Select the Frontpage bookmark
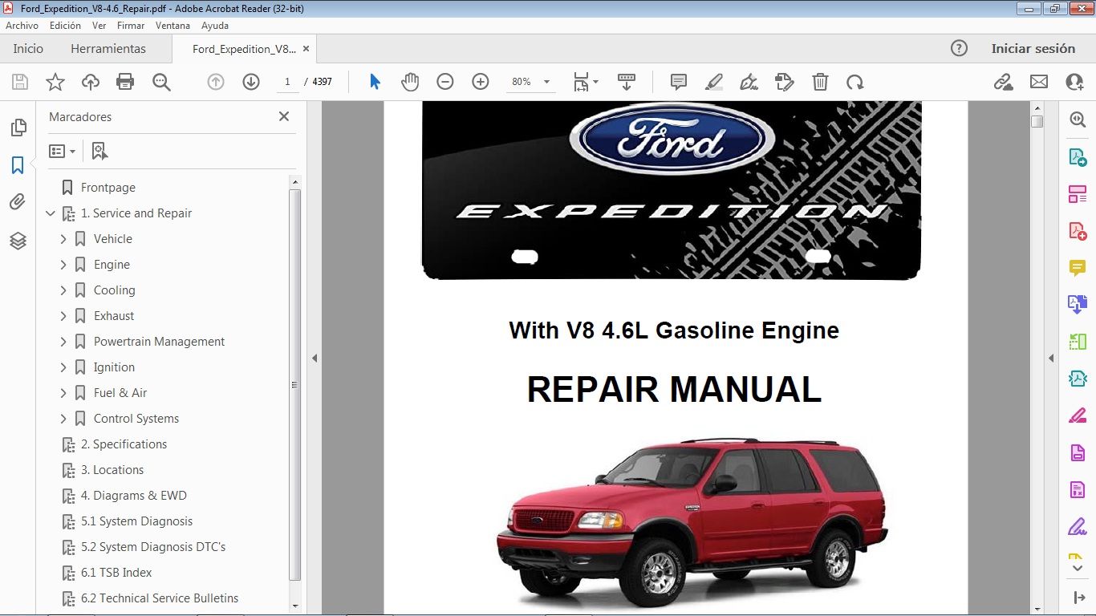Image resolution: width=1096 pixels, height=616 pixels. click(108, 187)
